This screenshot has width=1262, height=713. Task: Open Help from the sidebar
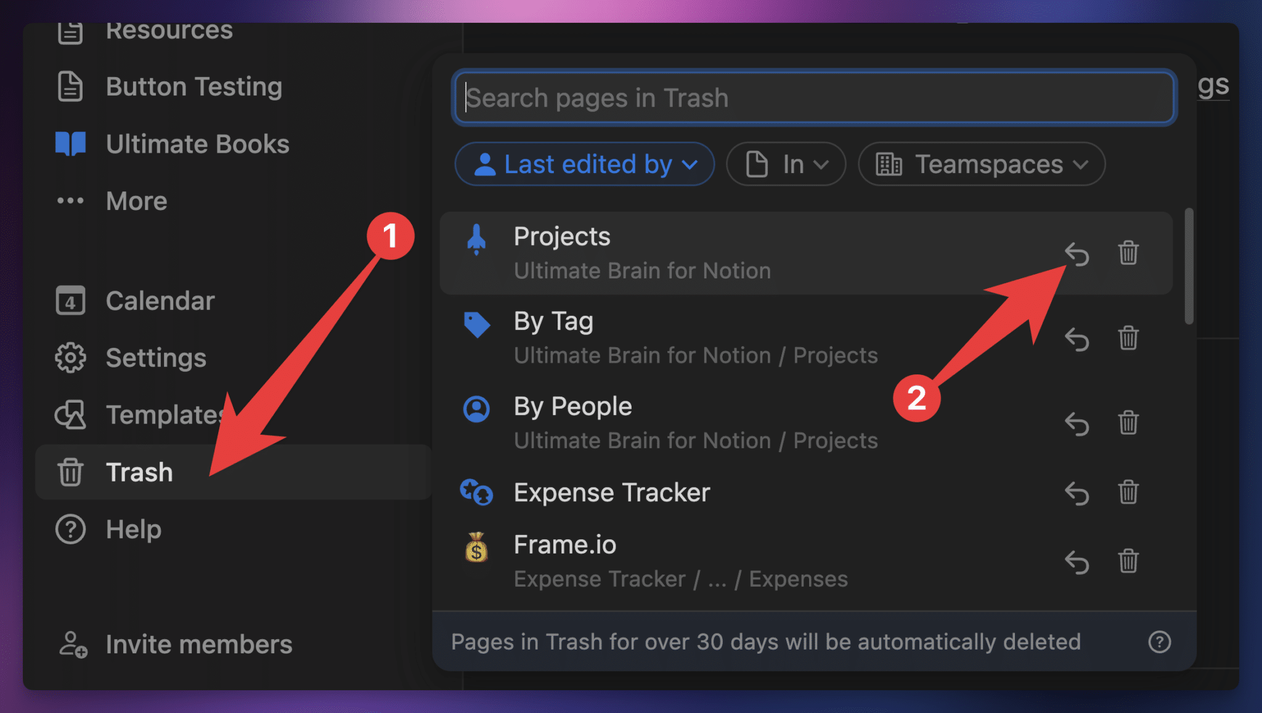pos(133,529)
